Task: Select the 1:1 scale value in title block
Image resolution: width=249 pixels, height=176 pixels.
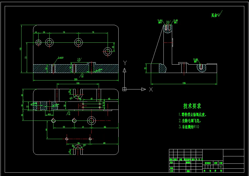Action: pyautogui.click(x=221, y=167)
